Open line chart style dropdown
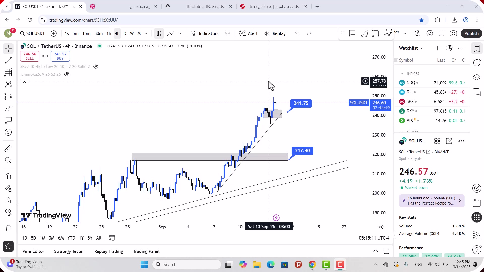The width and height of the screenshot is (484, 272). pos(180,33)
